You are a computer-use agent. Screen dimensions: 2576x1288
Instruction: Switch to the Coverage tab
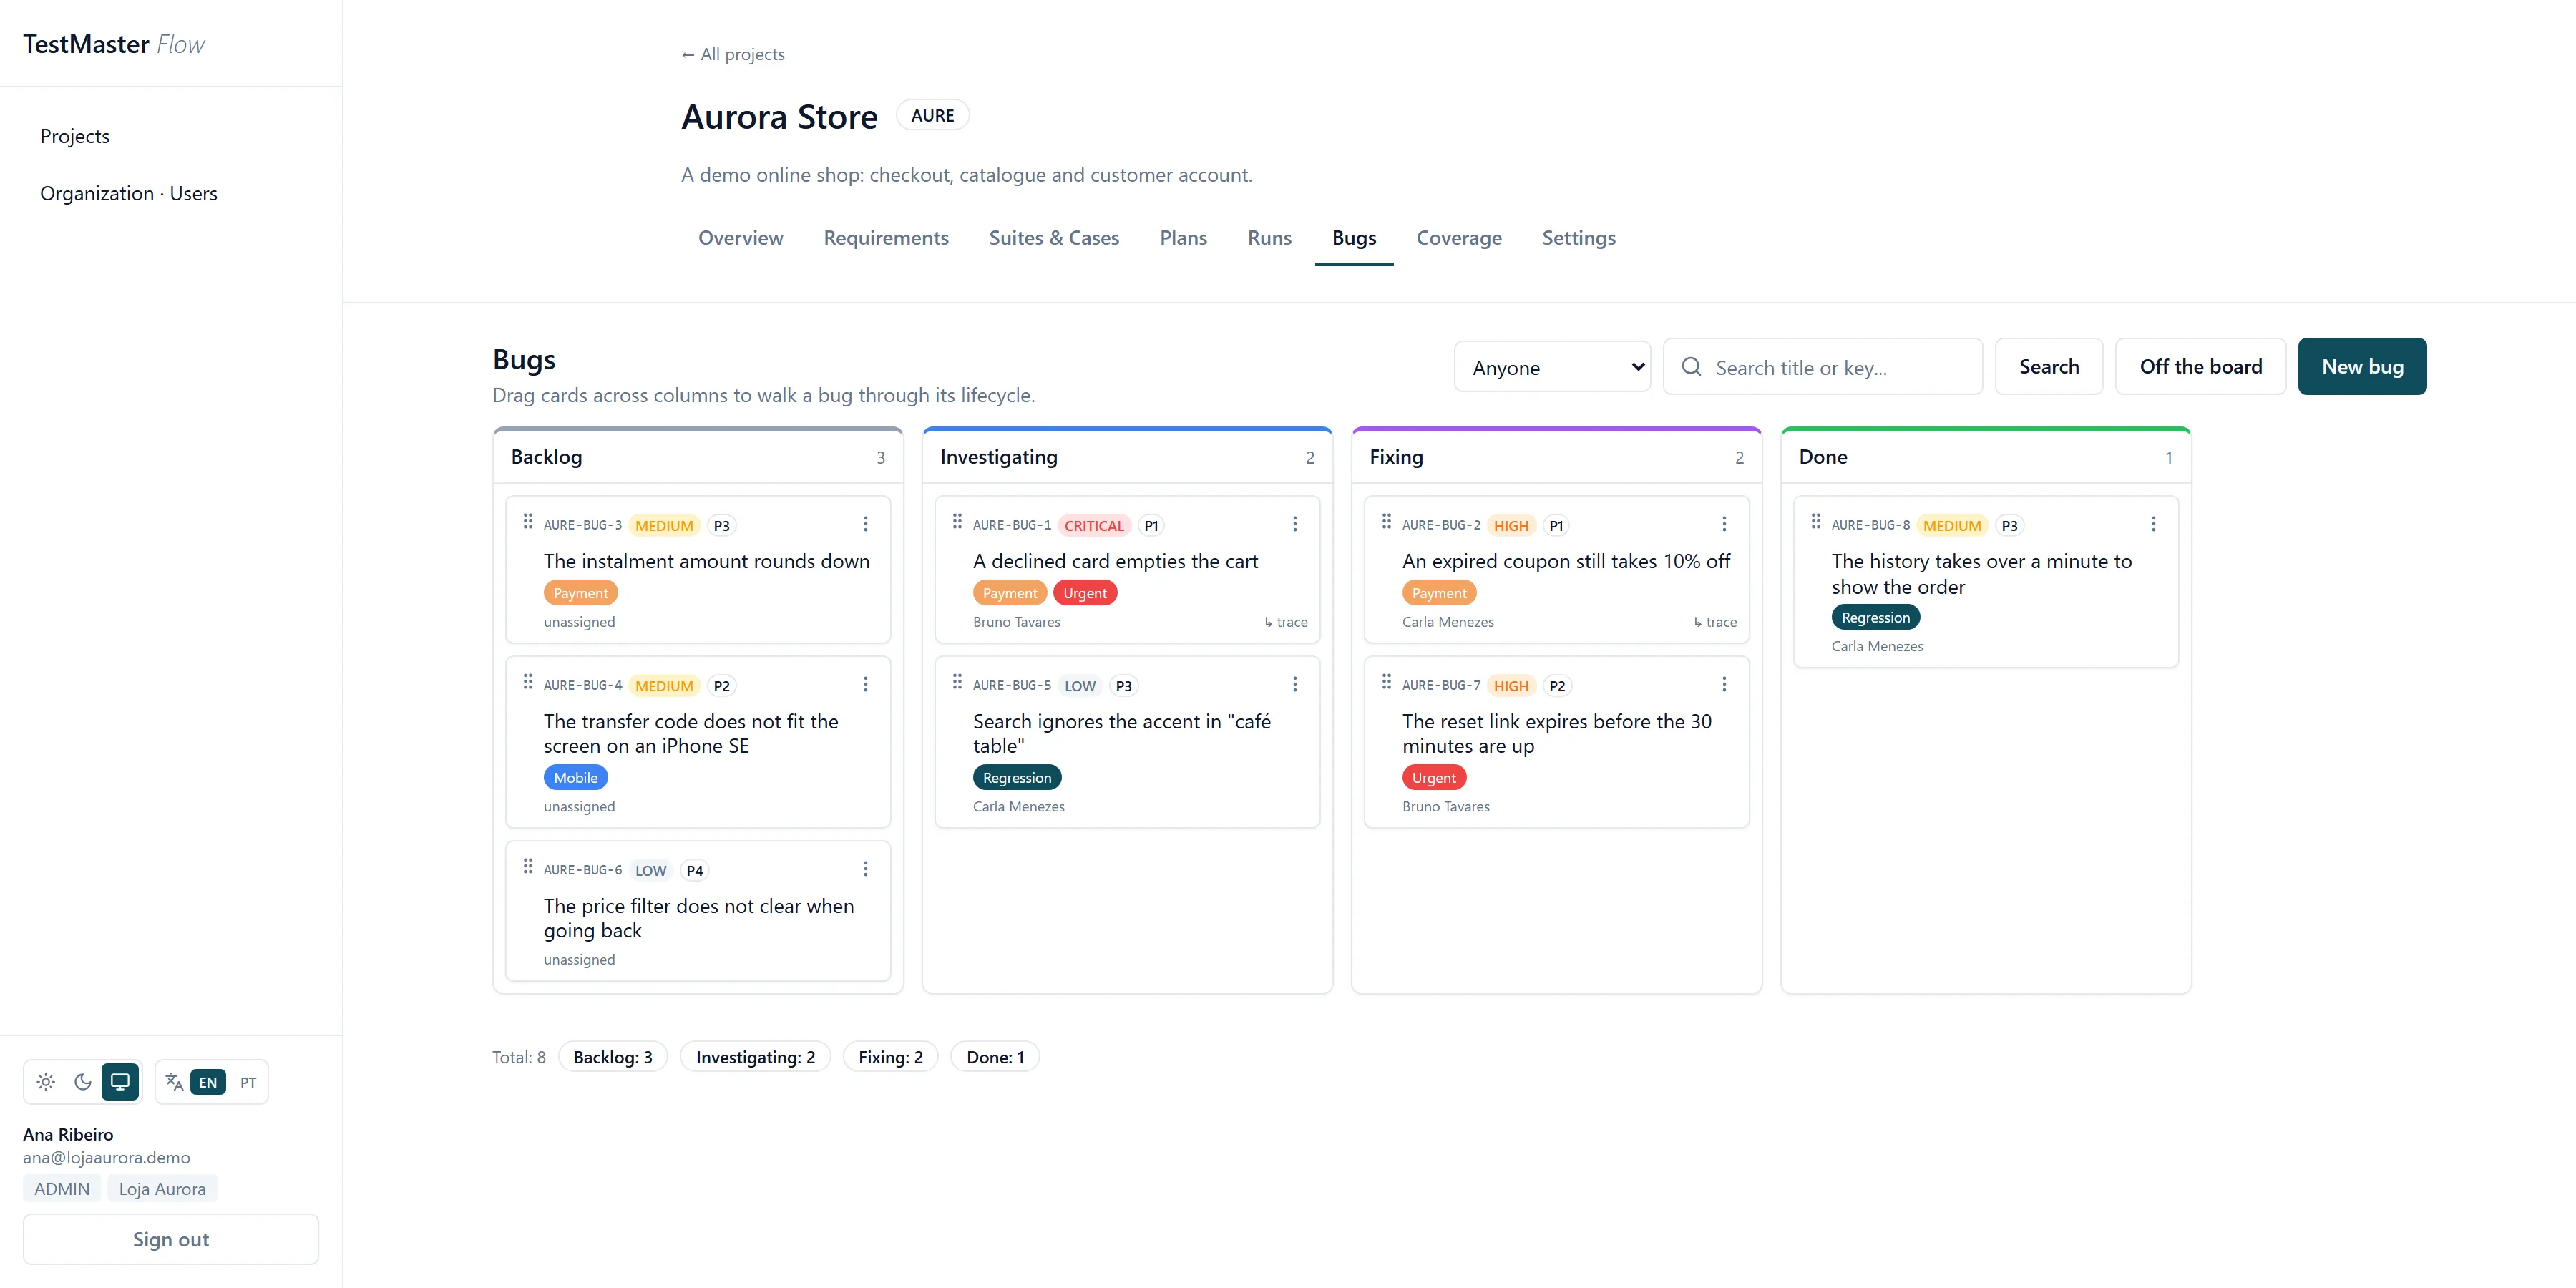pos(1459,238)
